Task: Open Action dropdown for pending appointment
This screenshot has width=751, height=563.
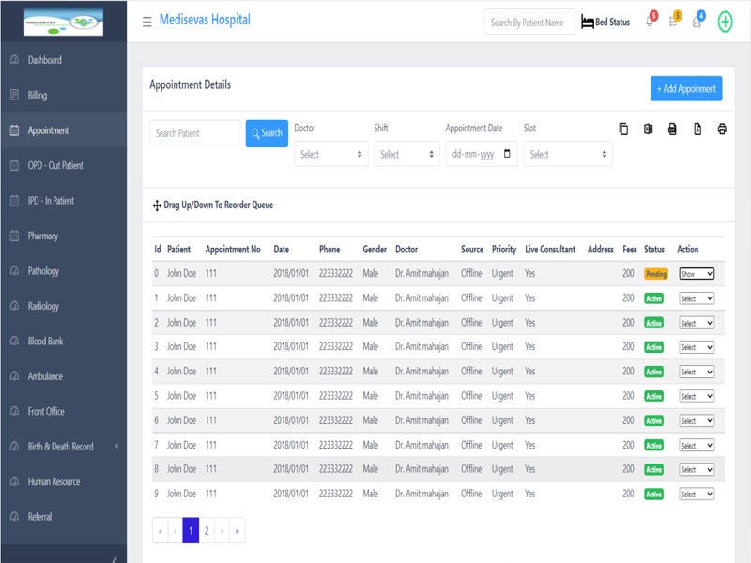Action: point(697,274)
